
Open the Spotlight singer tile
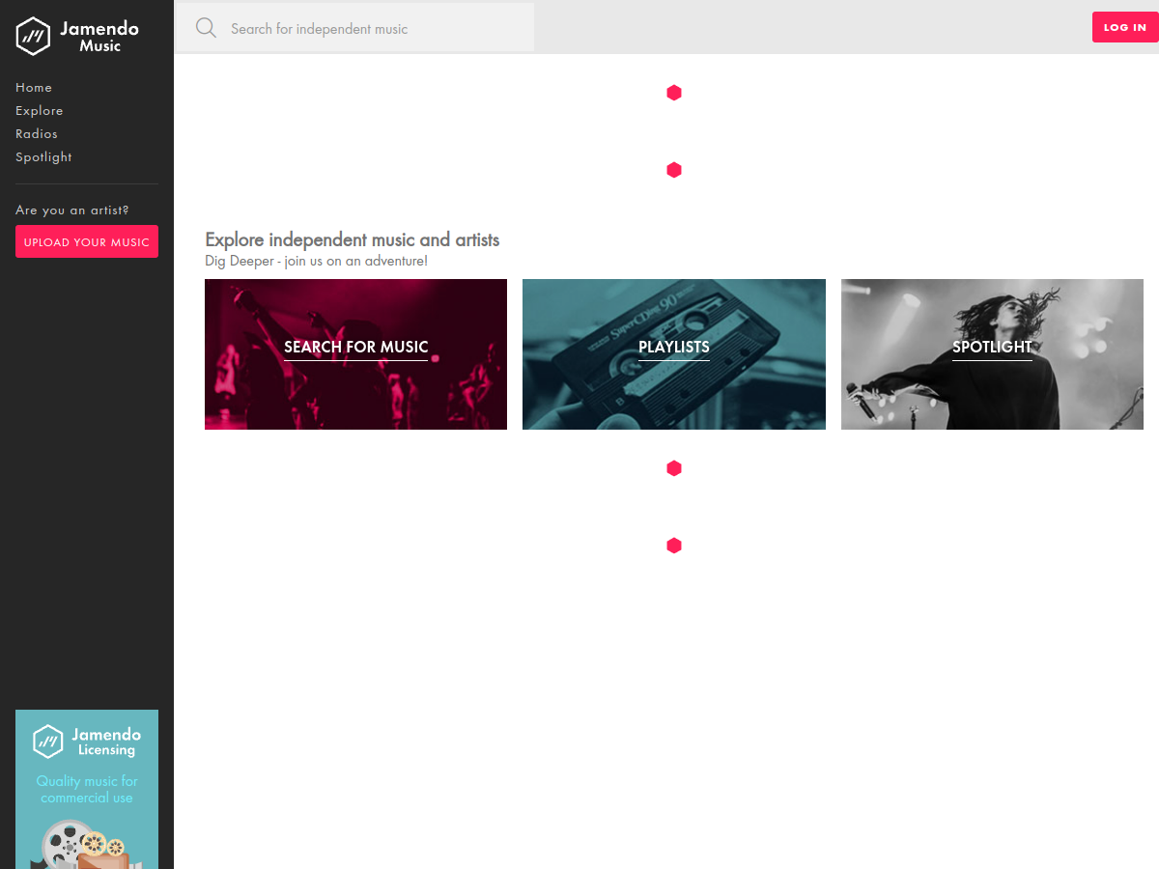(x=992, y=354)
